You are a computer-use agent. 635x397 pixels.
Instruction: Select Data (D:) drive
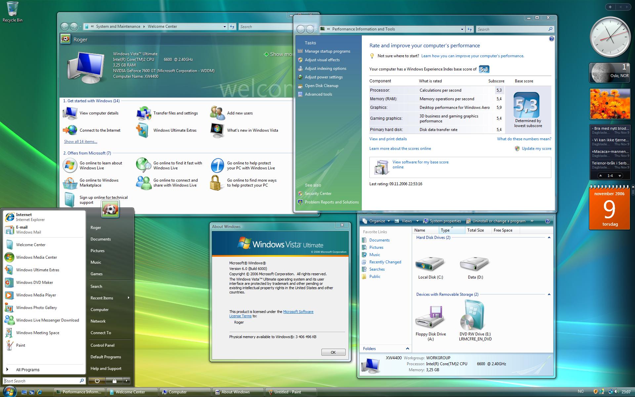pyautogui.click(x=475, y=268)
